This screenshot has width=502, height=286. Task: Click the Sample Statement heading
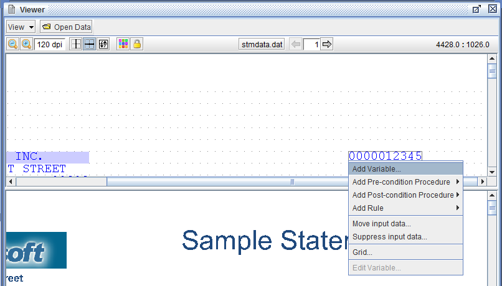tap(265, 241)
